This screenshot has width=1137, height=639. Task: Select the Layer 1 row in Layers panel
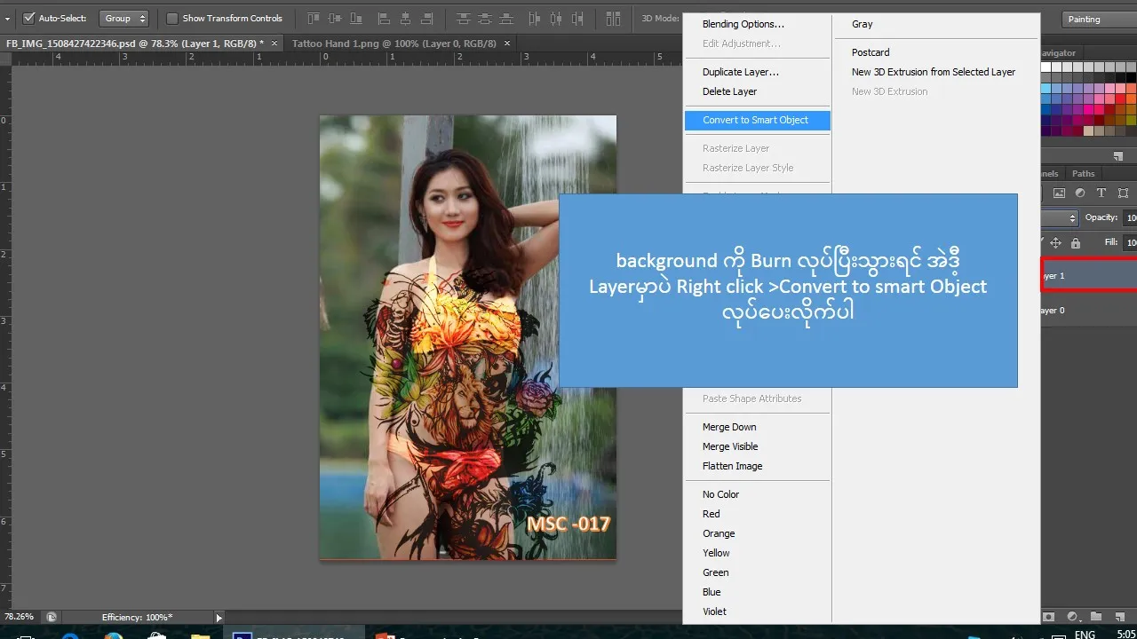pos(1089,276)
